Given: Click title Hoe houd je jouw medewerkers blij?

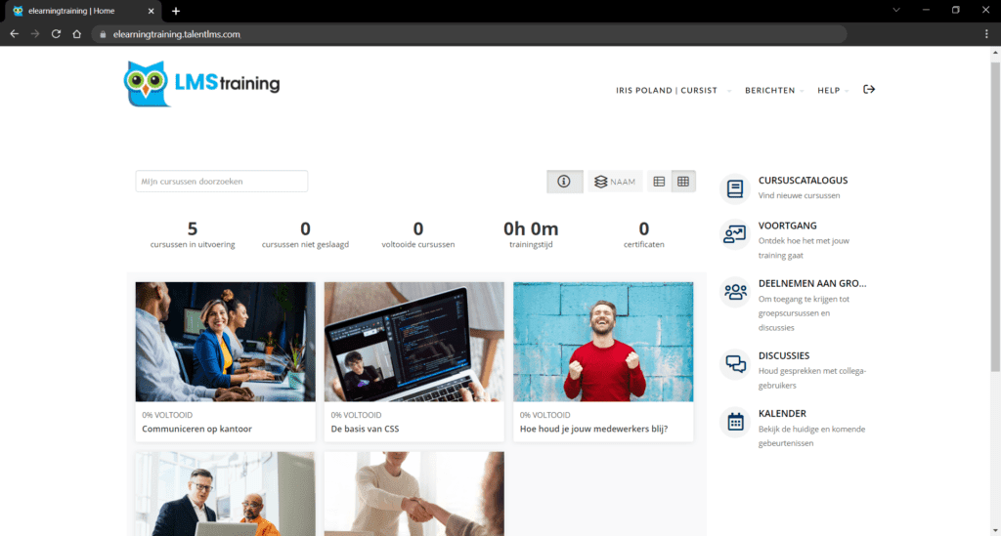Looking at the screenshot, I should click(593, 429).
